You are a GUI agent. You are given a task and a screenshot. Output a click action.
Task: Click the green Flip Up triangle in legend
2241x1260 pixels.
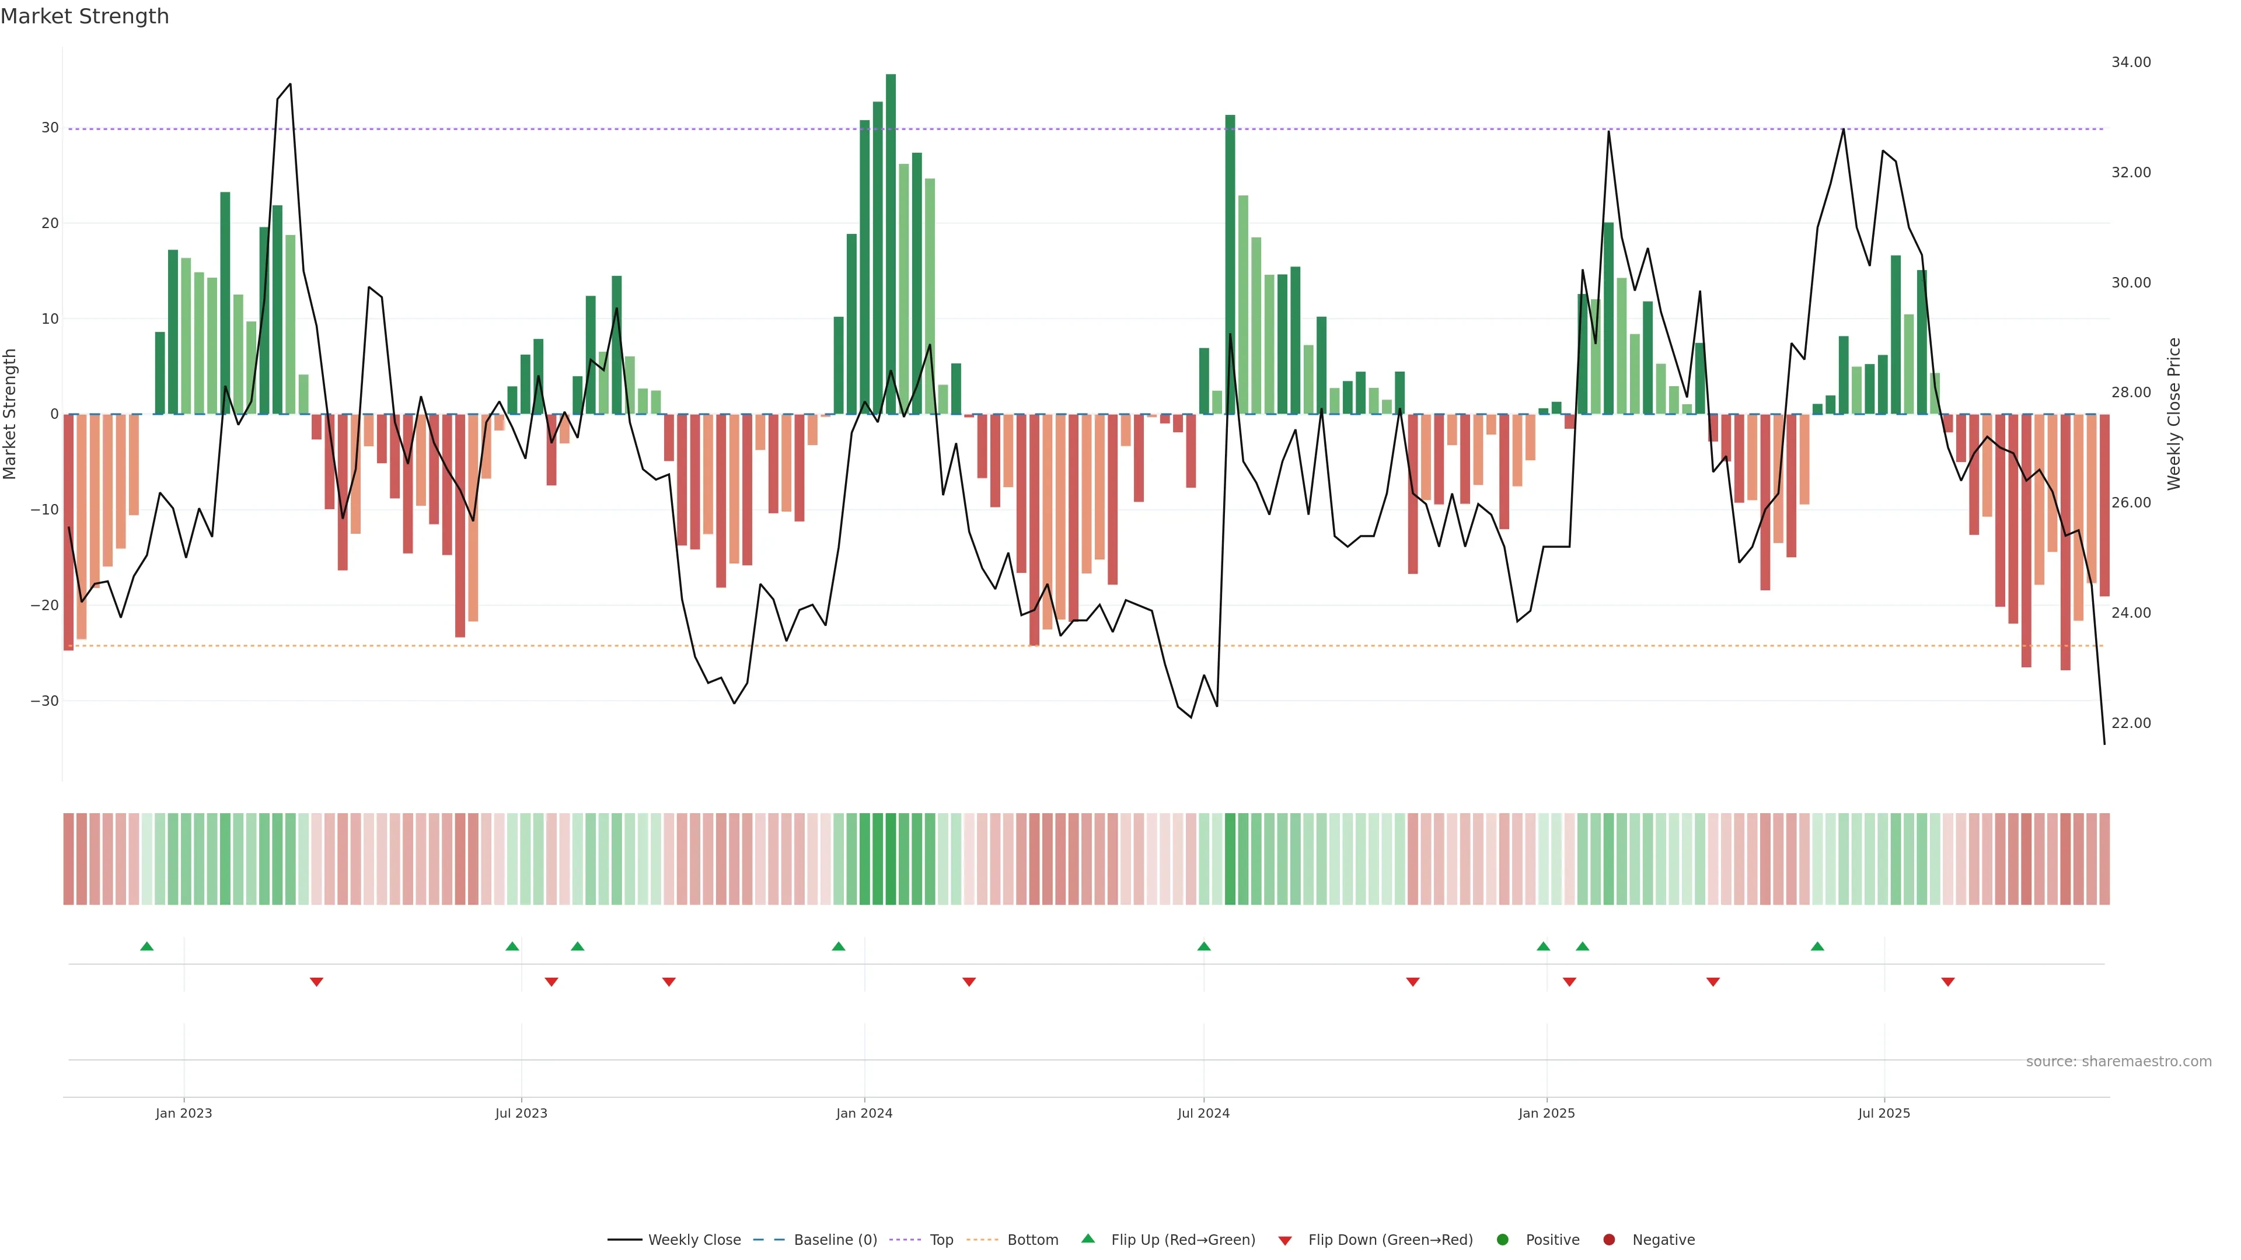[x=1087, y=1238]
